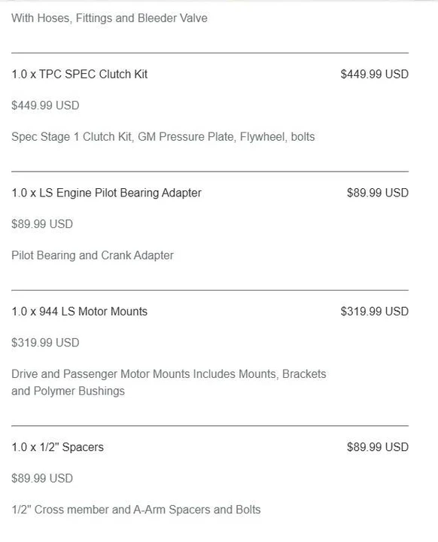Click the Spacers line total $89.99 USD

click(378, 447)
